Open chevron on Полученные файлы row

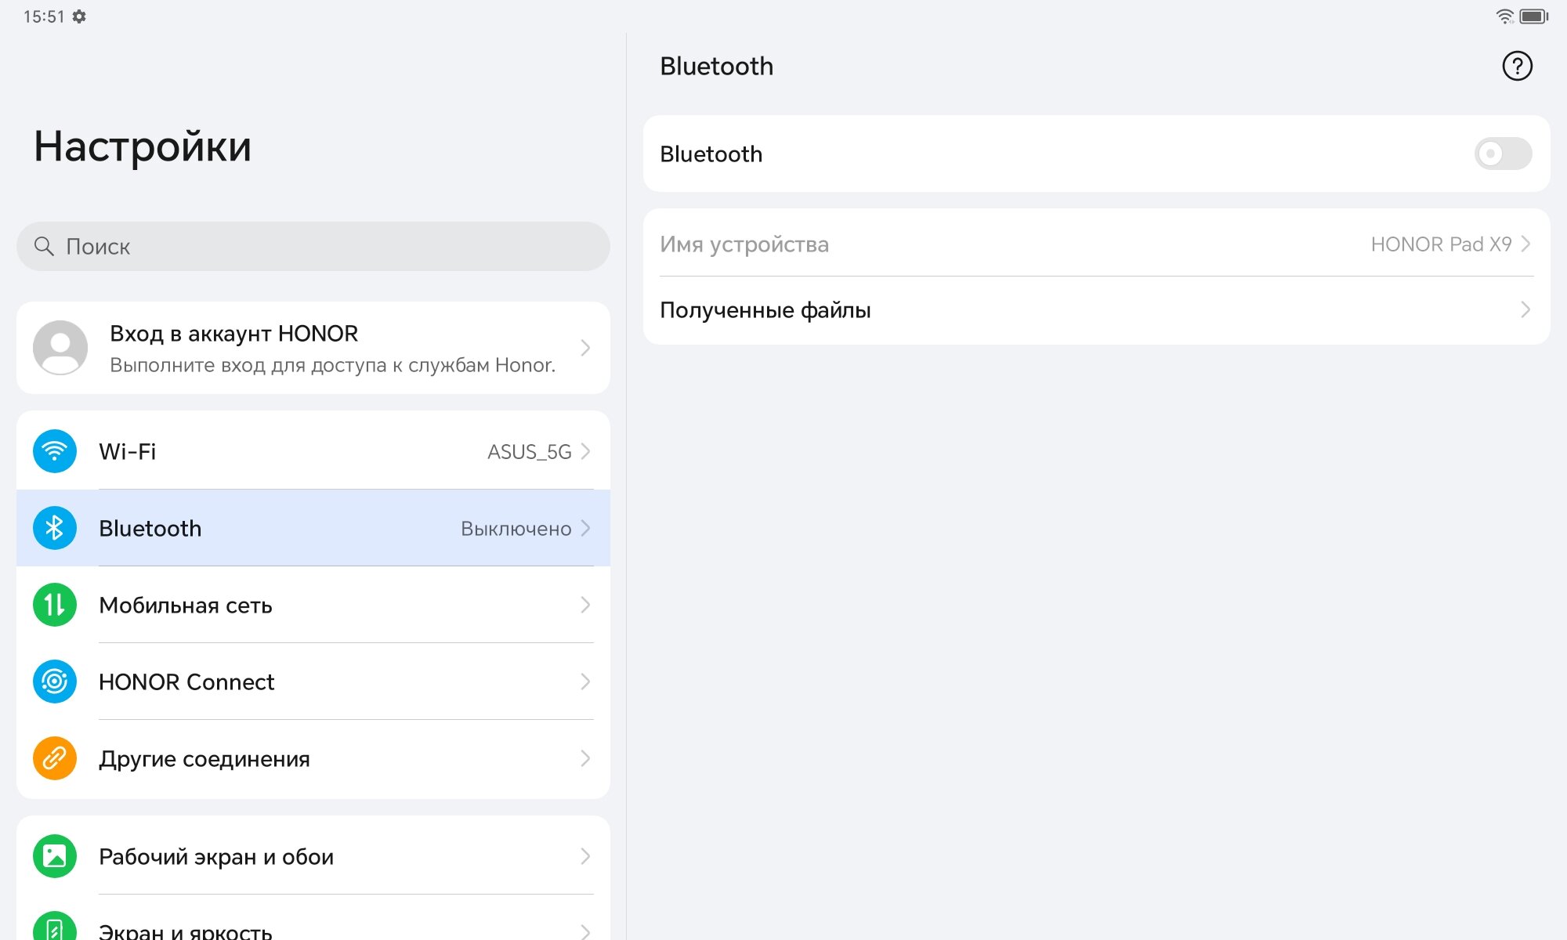(1525, 309)
